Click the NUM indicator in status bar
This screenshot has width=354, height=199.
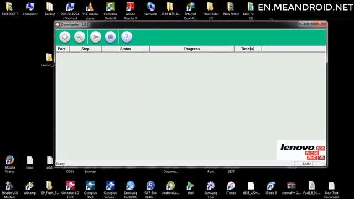[306, 164]
